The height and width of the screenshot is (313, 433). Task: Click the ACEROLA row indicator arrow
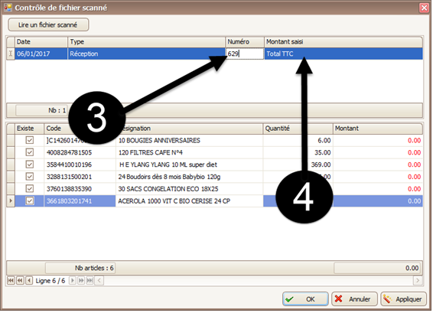coord(11,201)
